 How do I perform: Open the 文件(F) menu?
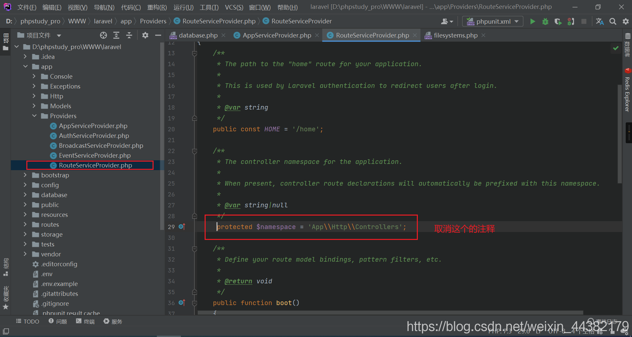coord(27,7)
